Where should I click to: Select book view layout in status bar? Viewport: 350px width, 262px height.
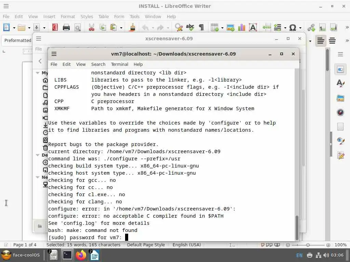pos(277,245)
